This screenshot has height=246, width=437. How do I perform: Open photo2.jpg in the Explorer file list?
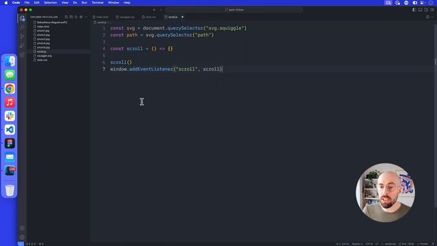(x=44, y=35)
